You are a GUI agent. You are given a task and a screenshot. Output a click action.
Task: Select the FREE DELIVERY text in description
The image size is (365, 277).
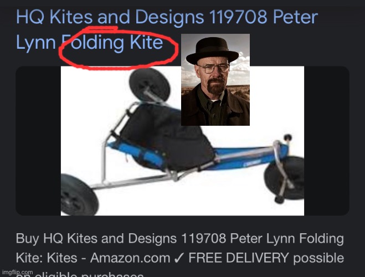pyautogui.click(x=239, y=258)
